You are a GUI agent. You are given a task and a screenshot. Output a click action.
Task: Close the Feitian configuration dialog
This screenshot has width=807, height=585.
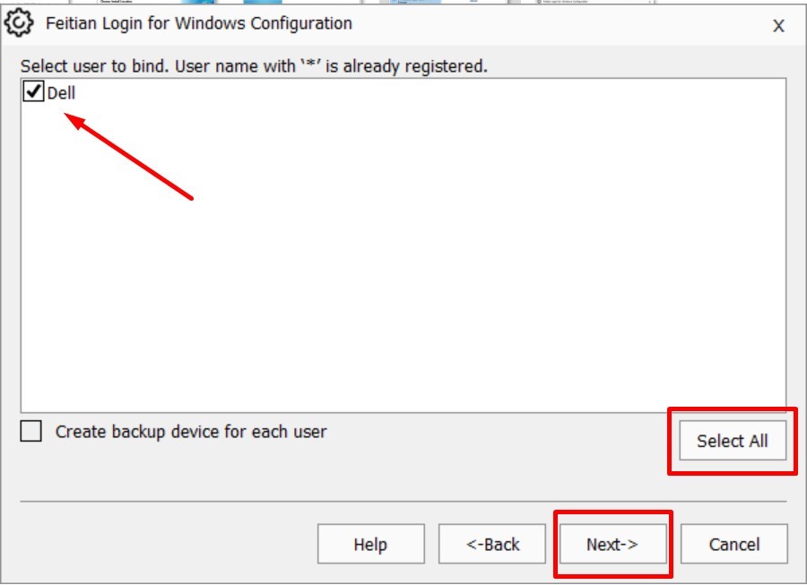click(x=778, y=26)
